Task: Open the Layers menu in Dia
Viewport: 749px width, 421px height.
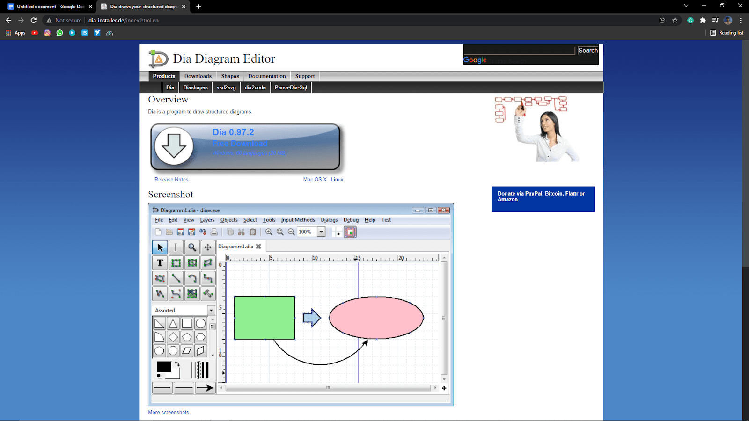Action: (207, 220)
